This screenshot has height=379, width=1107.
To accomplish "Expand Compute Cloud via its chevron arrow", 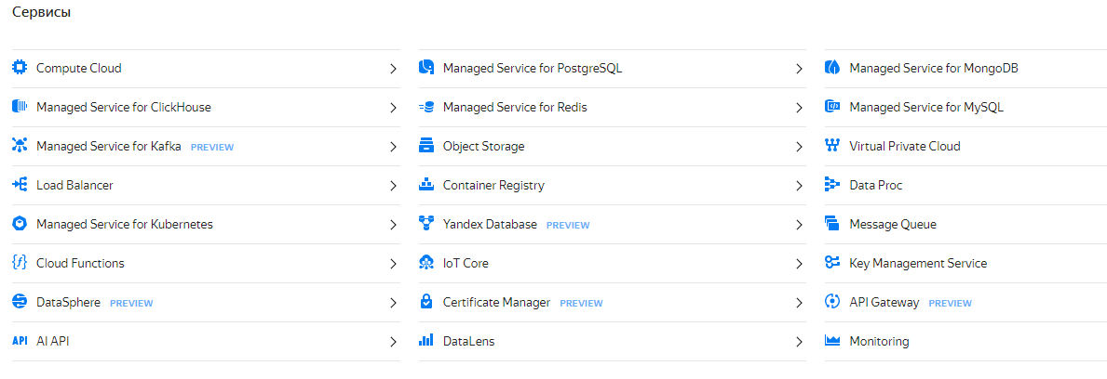I will (x=393, y=69).
